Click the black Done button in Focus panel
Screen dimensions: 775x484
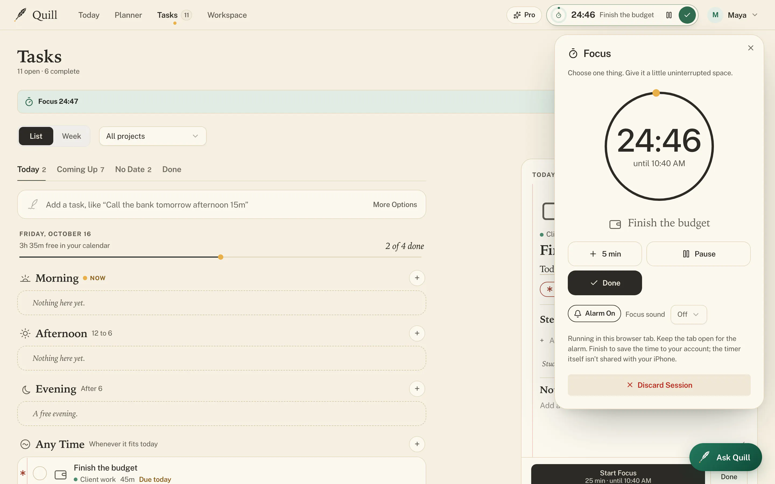(x=605, y=283)
